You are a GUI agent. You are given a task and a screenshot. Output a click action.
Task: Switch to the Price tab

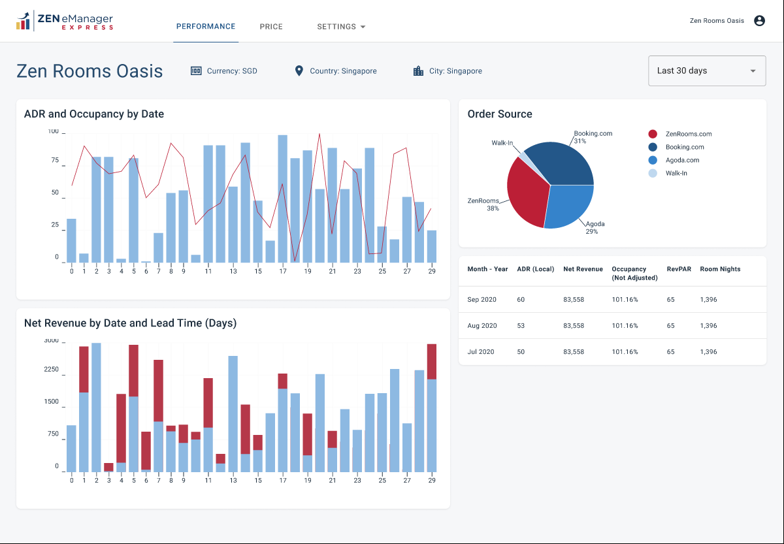click(271, 27)
